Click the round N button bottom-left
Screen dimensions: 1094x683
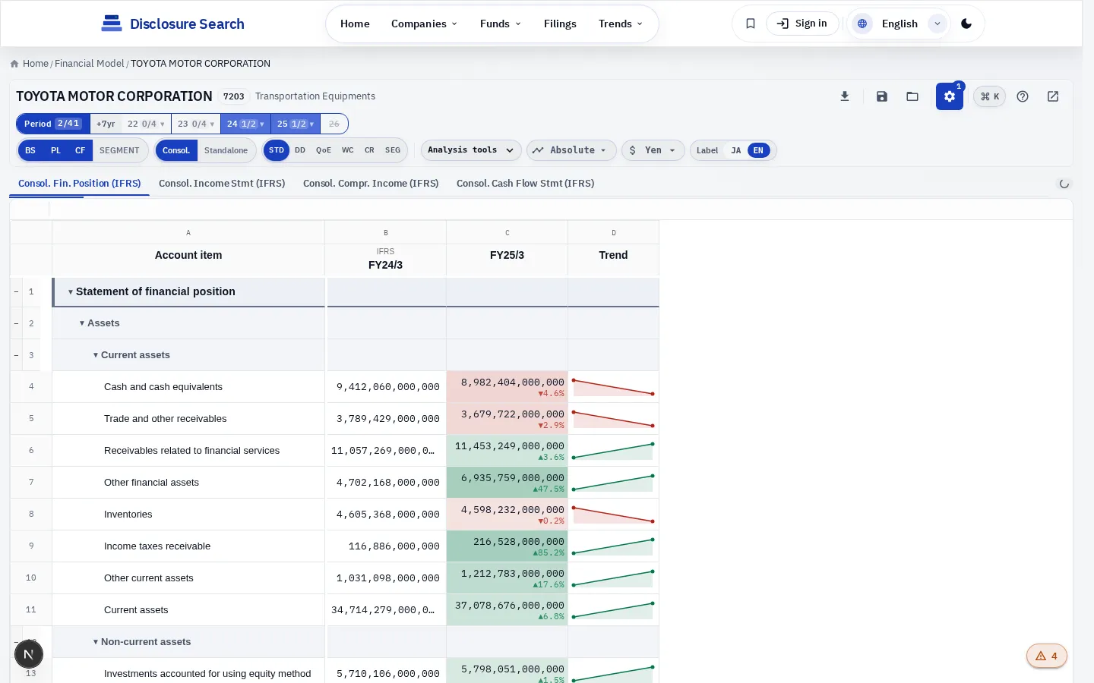tap(29, 654)
